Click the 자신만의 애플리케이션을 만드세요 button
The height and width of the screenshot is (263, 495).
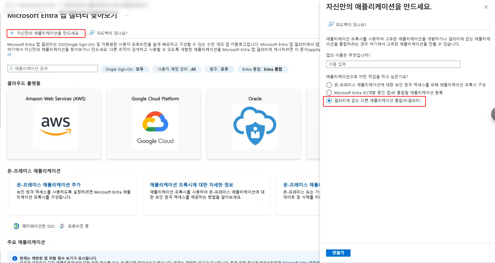tap(46, 33)
